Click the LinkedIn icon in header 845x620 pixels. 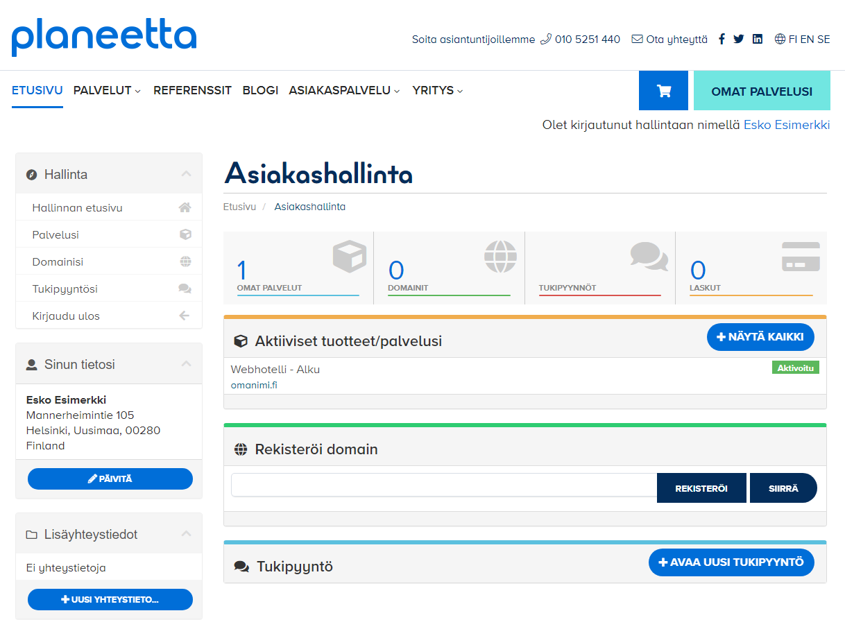(x=758, y=40)
